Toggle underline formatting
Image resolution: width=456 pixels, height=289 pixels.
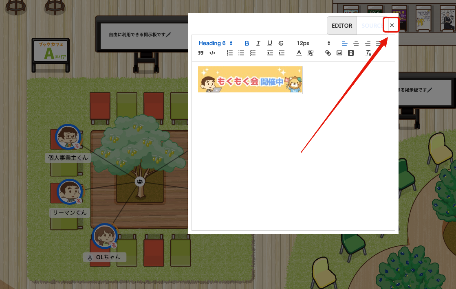tap(270, 43)
